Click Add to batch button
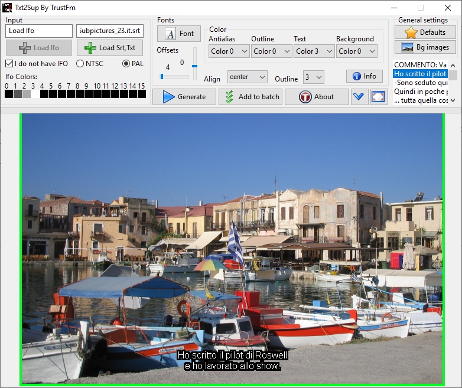Viewport: 462px width, 388px height. (250, 97)
